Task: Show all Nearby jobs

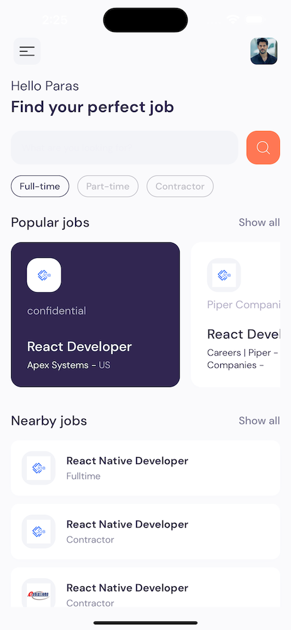Action: (259, 421)
